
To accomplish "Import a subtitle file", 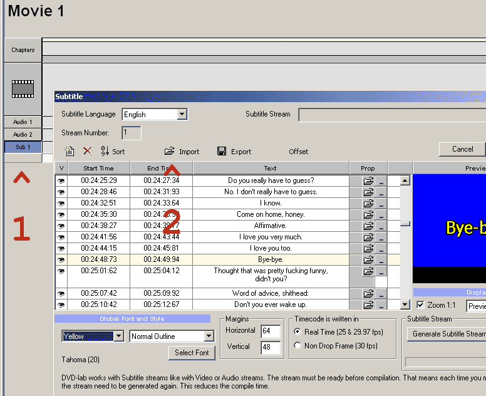I will coord(182,152).
